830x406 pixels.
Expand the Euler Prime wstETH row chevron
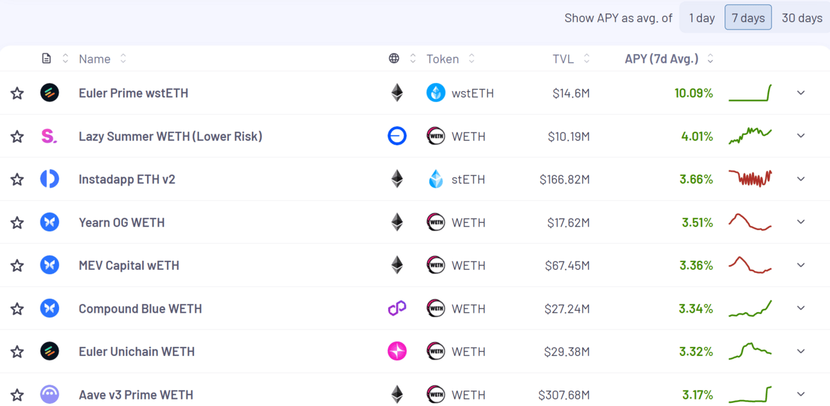coord(801,93)
